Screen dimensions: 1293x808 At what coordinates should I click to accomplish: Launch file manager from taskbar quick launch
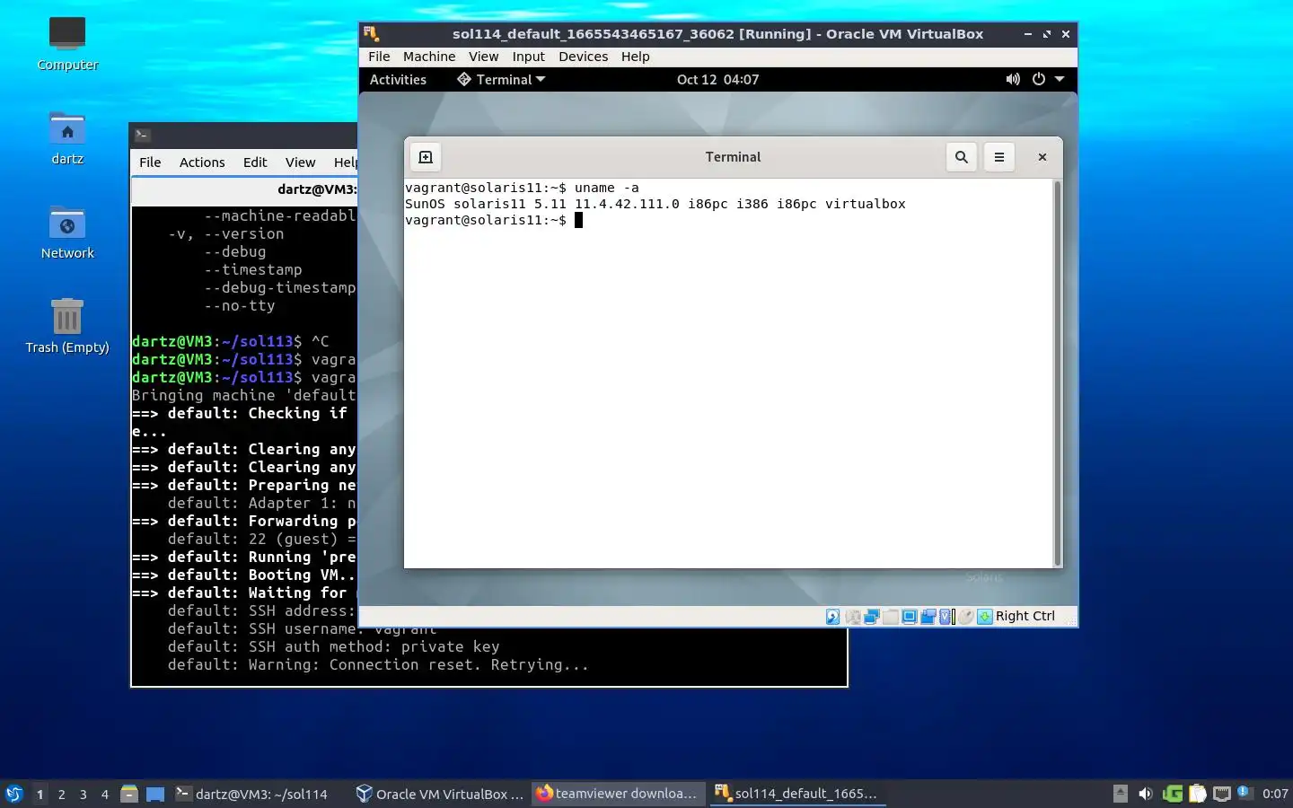129,794
